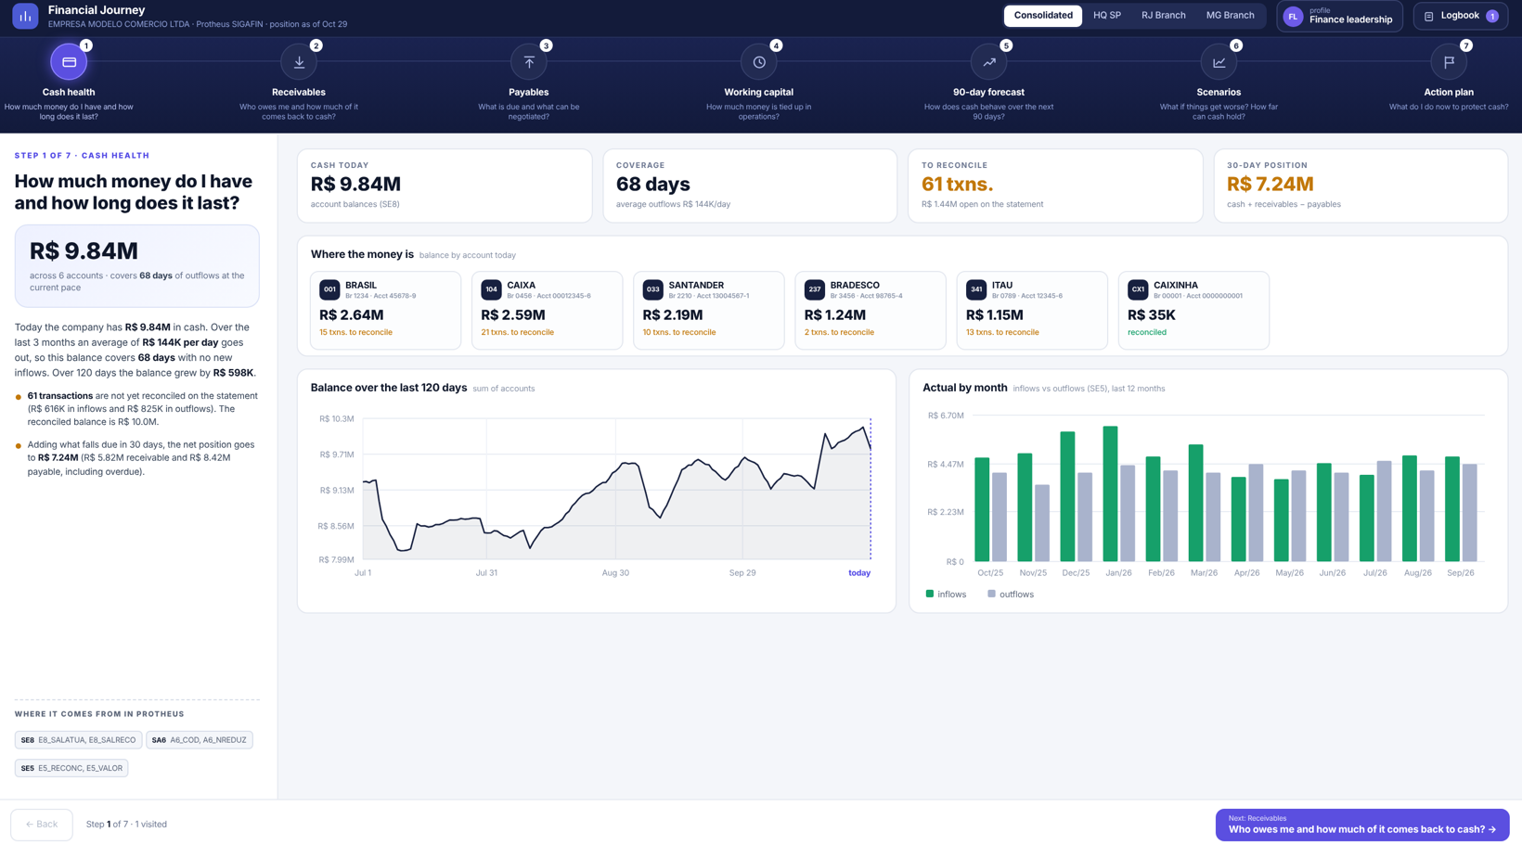Select the 341 Itau bank badge

point(975,289)
